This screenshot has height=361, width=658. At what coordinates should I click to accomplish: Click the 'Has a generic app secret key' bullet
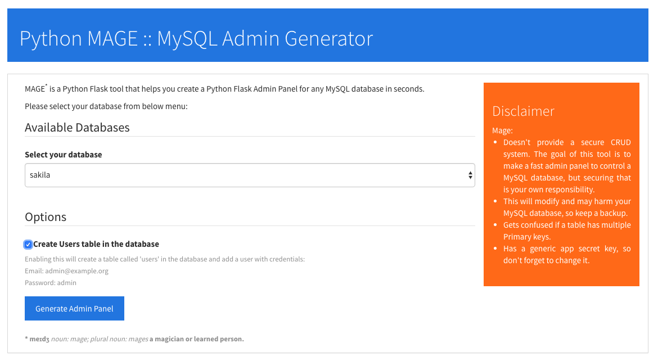(x=567, y=254)
